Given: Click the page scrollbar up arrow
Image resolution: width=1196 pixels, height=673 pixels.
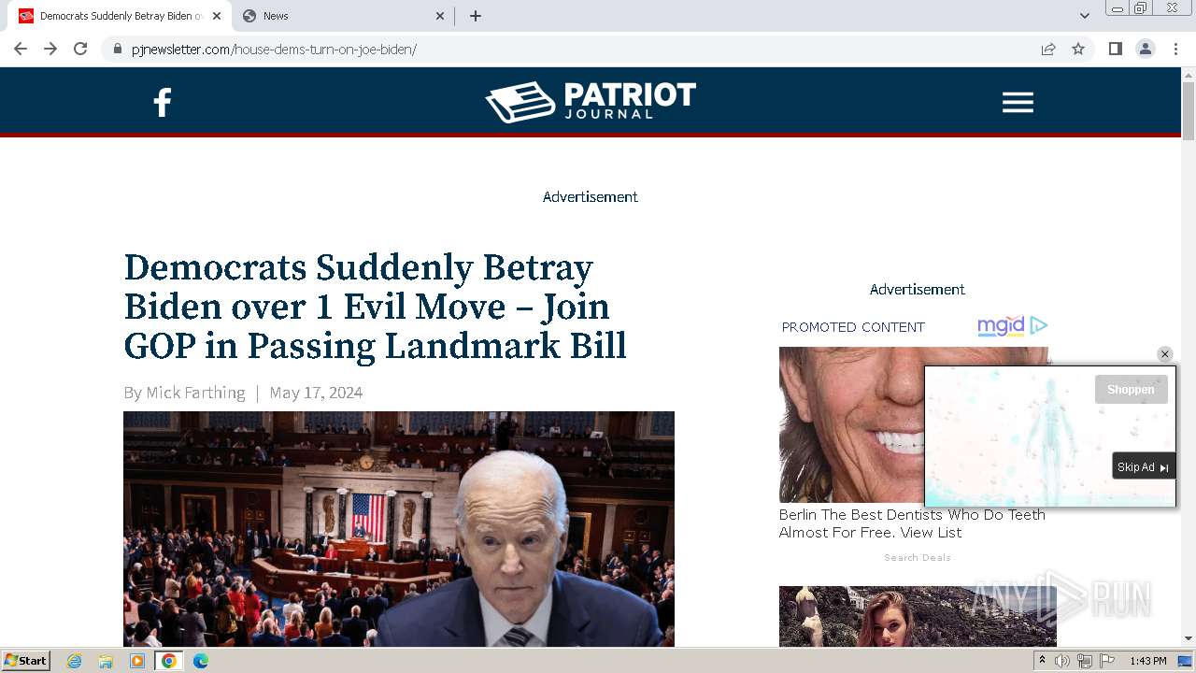Looking at the screenshot, I should click(x=1189, y=75).
